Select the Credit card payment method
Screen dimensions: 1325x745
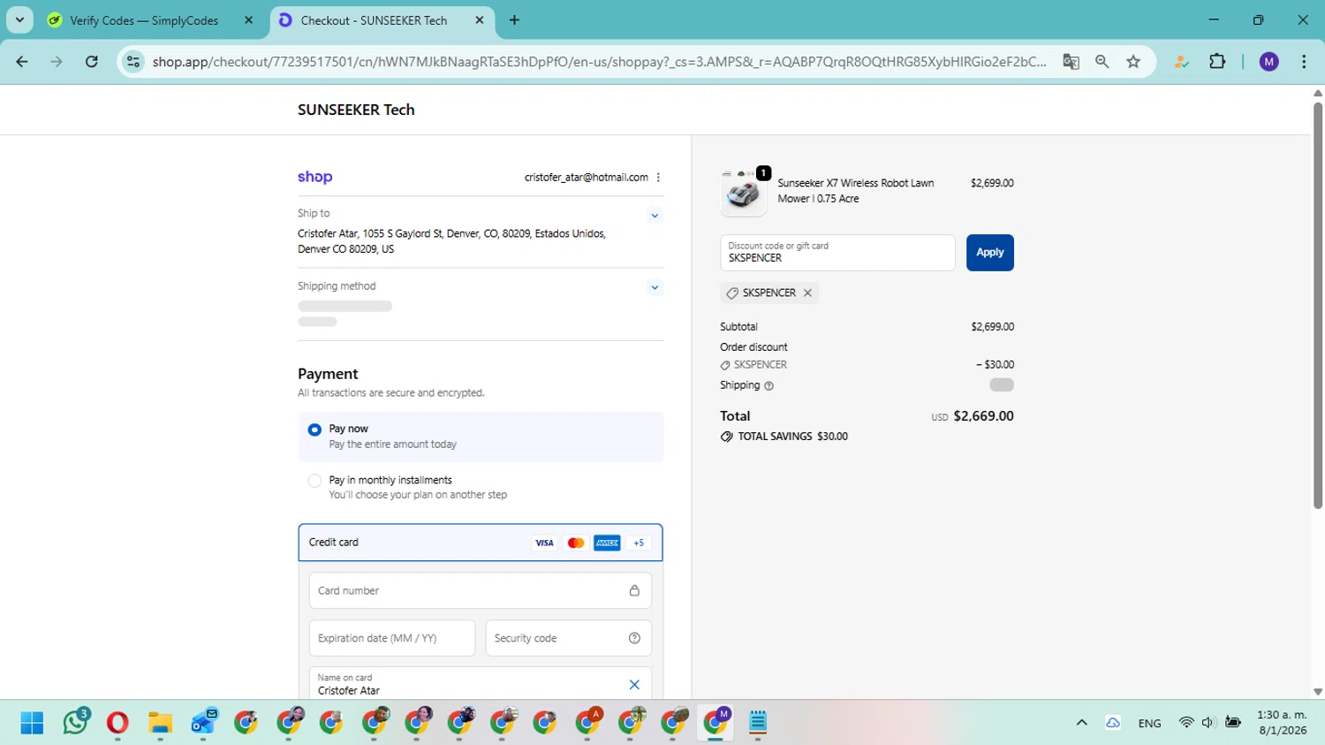pos(481,543)
